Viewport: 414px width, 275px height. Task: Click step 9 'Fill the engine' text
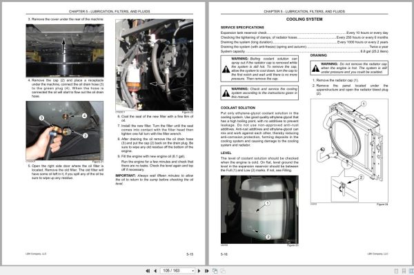[151, 156]
